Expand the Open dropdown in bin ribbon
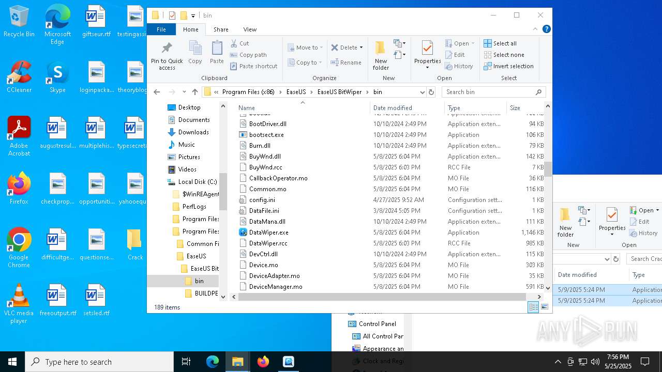 coord(473,43)
